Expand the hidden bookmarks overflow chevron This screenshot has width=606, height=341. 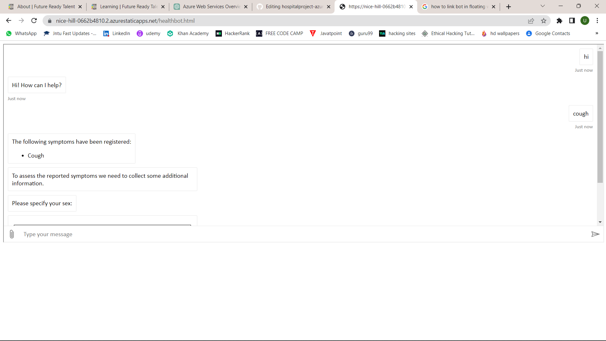[x=597, y=33]
